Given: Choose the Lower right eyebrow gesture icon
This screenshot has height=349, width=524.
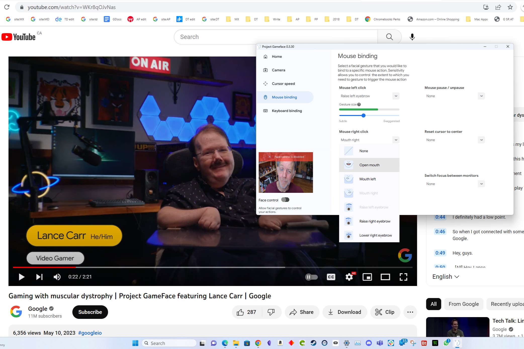Looking at the screenshot, I should click(x=348, y=235).
